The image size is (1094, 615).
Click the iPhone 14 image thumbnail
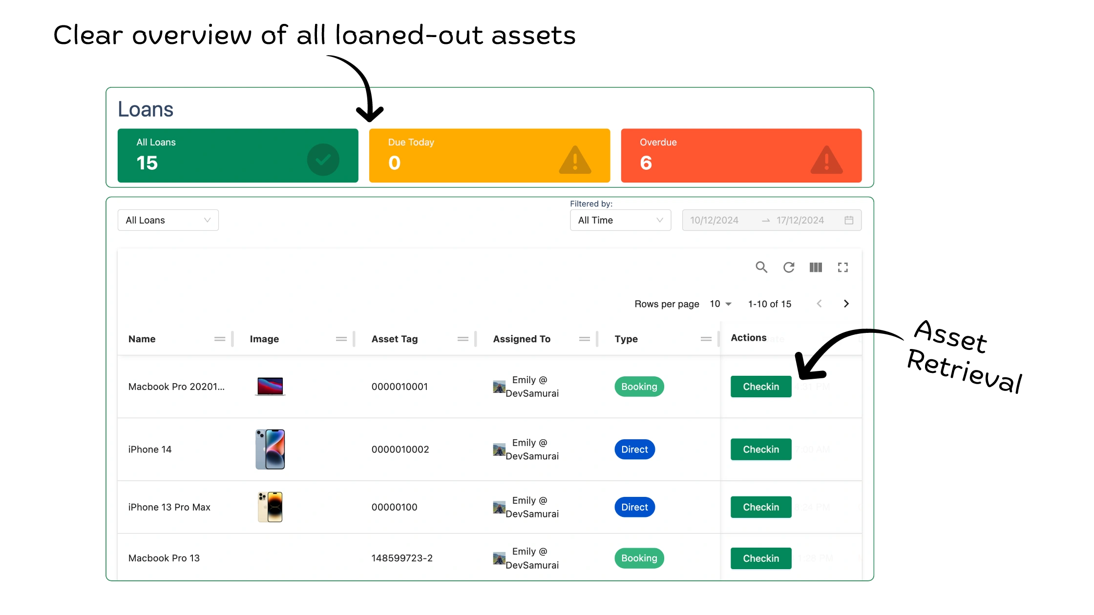(270, 449)
